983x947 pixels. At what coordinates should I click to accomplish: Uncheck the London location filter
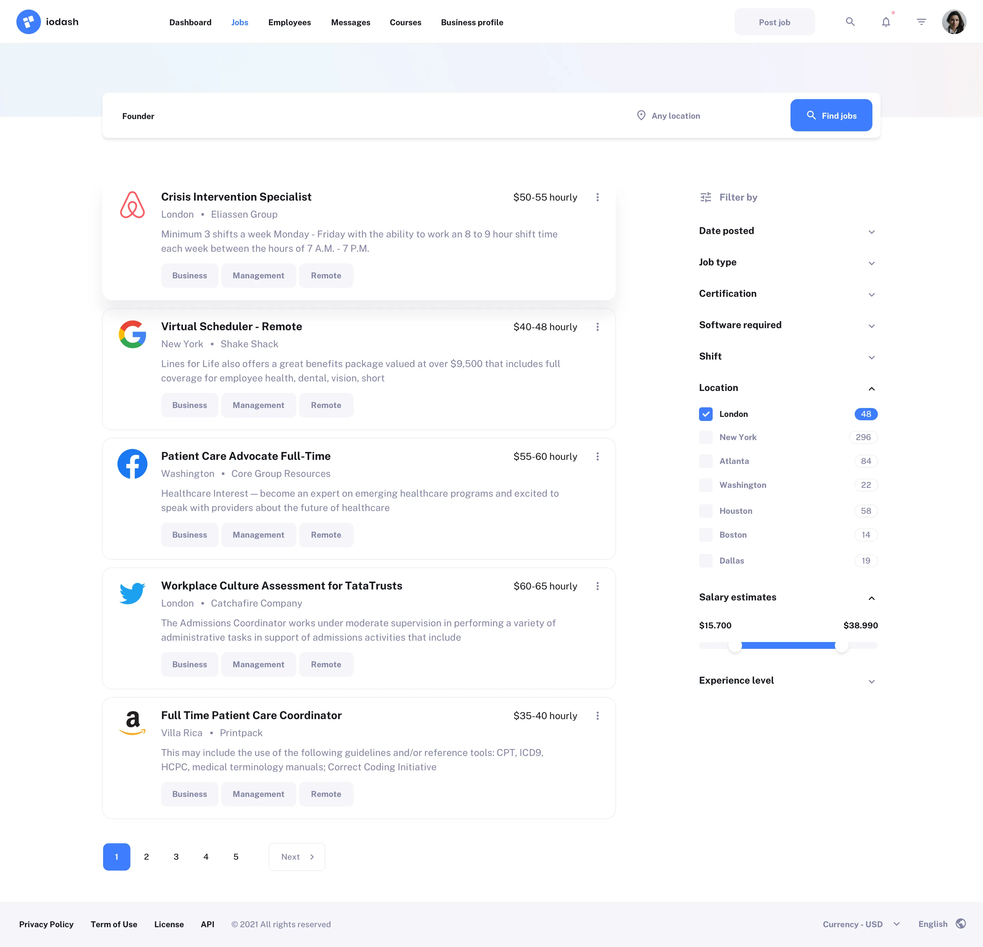[706, 413]
